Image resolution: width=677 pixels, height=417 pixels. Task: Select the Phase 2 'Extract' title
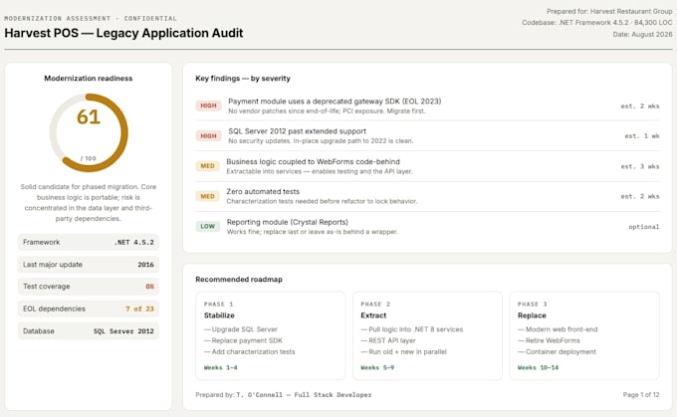point(373,315)
